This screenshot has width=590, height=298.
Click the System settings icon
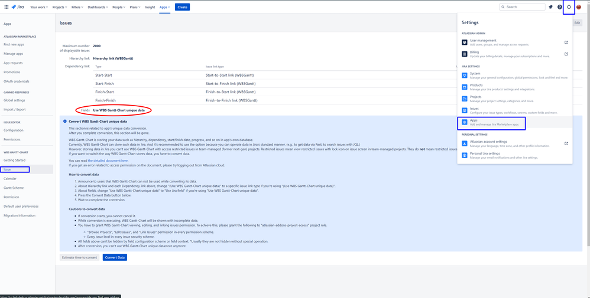pos(465,75)
